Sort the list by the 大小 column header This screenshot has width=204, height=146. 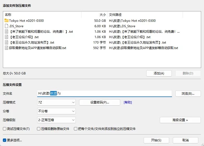(94, 15)
